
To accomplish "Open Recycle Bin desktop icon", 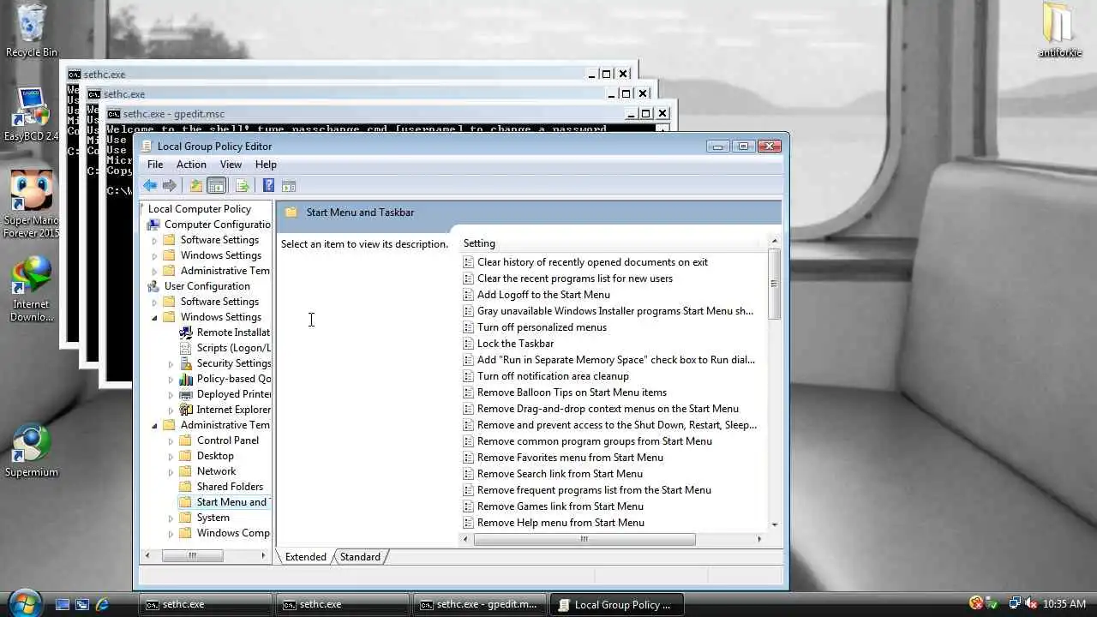I will (x=32, y=31).
